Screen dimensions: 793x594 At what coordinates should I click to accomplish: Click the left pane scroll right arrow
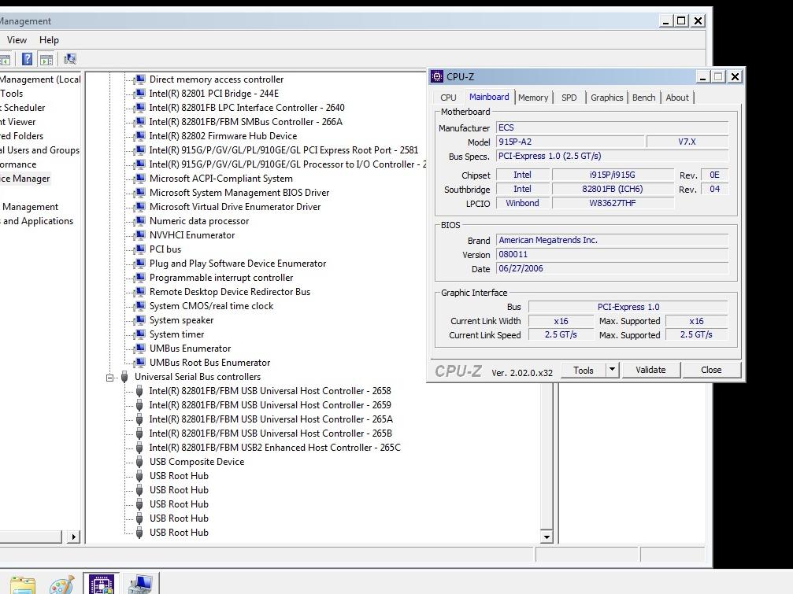point(74,537)
